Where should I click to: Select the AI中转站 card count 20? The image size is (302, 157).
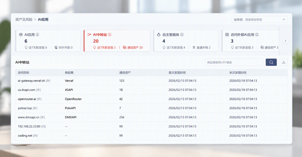pyautogui.click(x=96, y=41)
